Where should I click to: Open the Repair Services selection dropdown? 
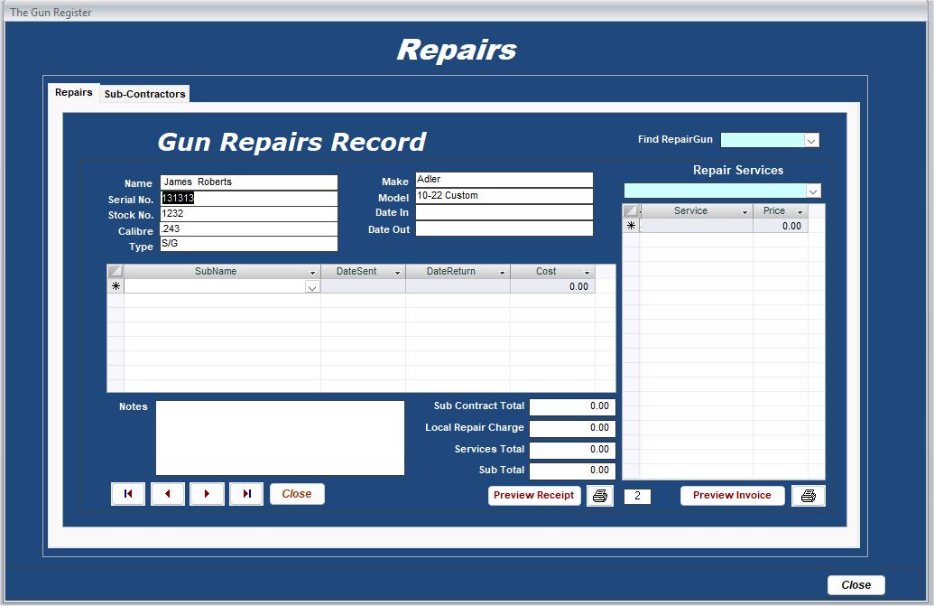(x=813, y=191)
